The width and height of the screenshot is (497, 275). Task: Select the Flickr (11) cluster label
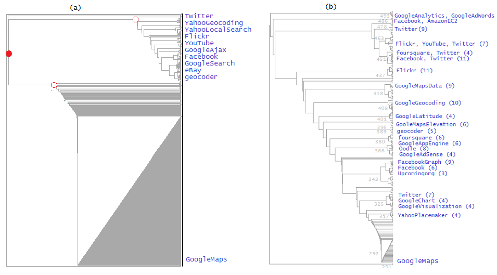[x=414, y=71]
